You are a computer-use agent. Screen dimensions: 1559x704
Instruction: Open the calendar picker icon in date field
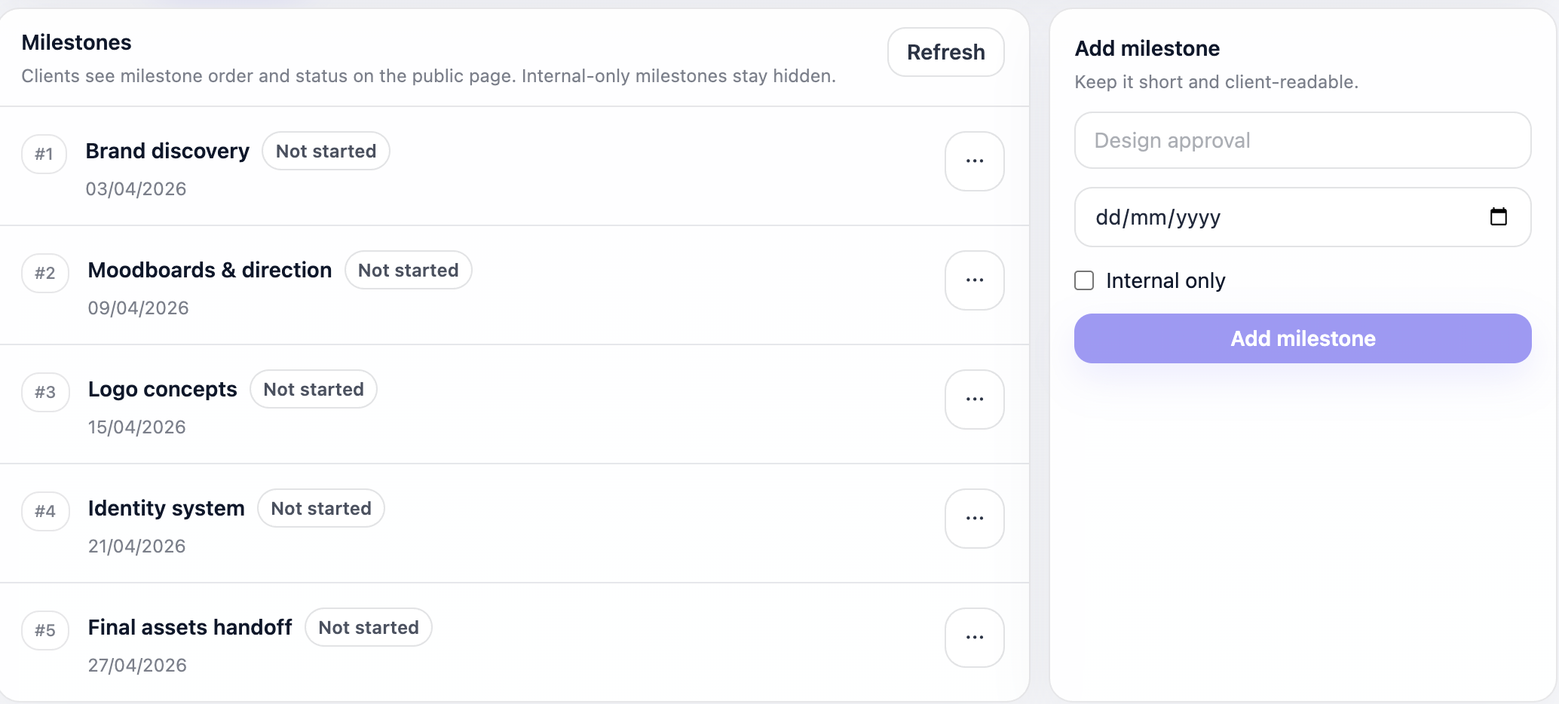1498,217
